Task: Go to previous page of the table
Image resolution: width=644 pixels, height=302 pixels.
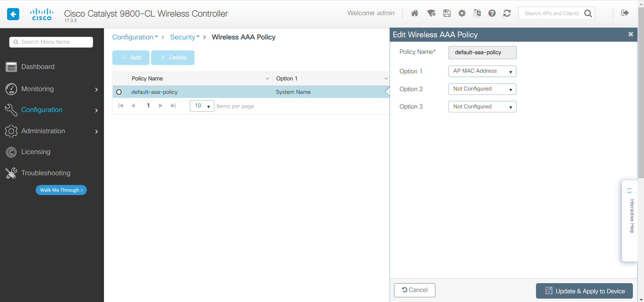Action: [x=133, y=106]
